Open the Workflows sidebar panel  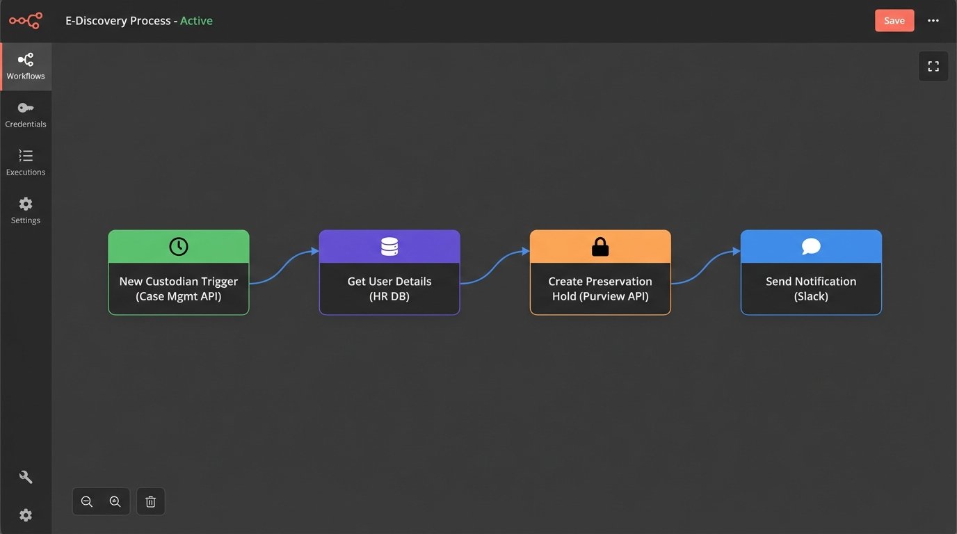(x=26, y=66)
